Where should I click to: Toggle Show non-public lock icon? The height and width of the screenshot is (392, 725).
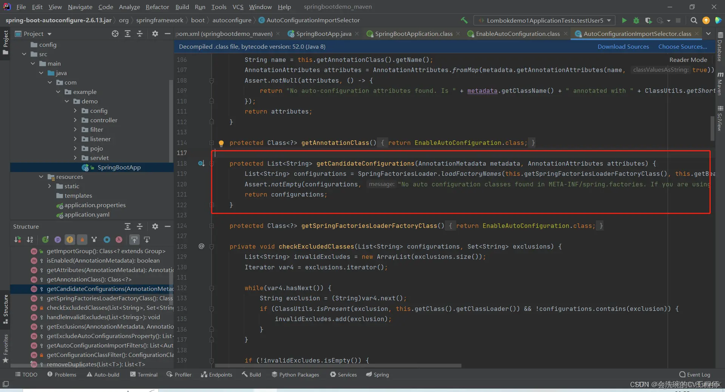(82, 240)
